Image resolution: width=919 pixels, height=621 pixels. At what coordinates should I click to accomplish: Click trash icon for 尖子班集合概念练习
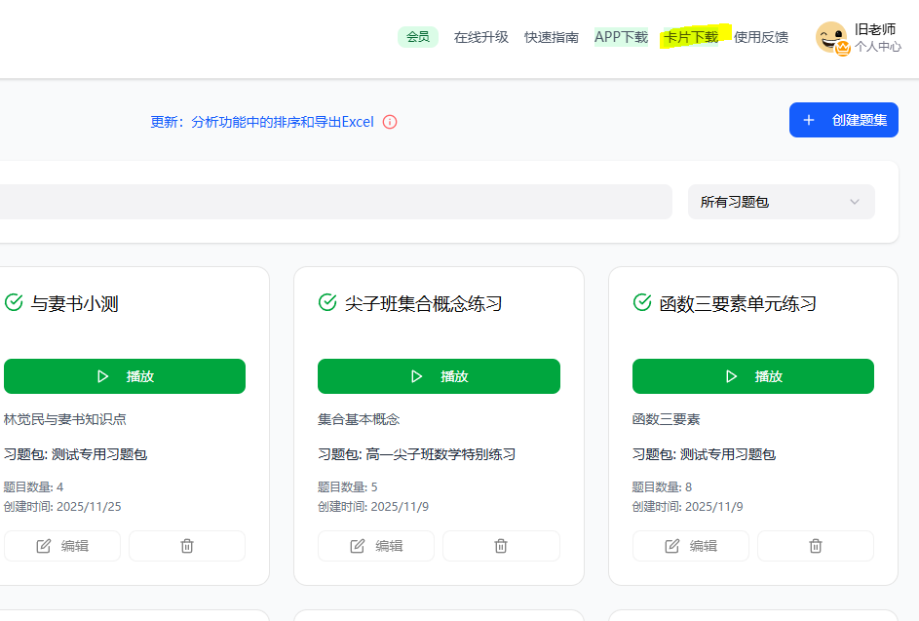[x=501, y=546]
